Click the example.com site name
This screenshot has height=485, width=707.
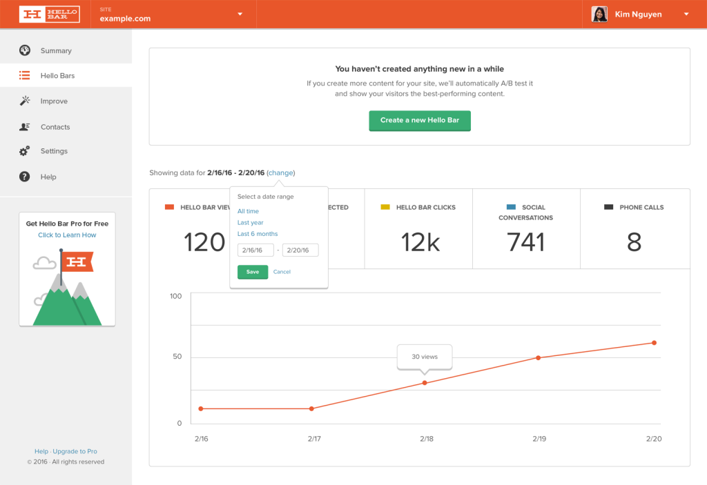click(x=126, y=19)
